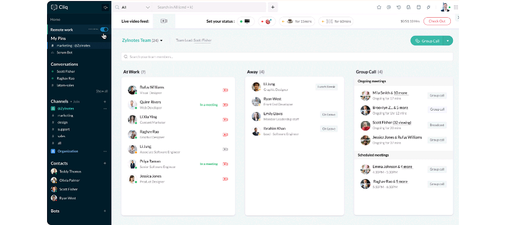Open starred messages via the star icon

coord(379,7)
